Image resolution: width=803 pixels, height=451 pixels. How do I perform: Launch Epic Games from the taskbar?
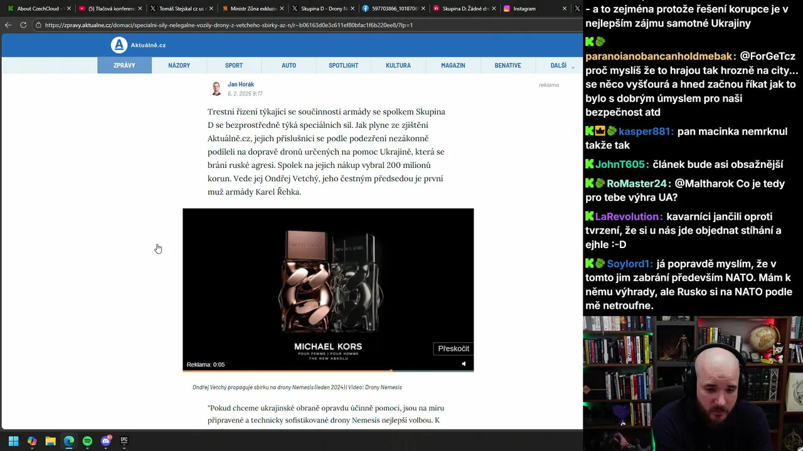tap(124, 441)
